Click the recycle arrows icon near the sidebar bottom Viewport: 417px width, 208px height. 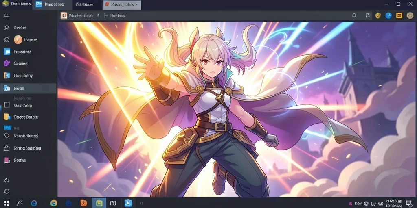click(7, 180)
